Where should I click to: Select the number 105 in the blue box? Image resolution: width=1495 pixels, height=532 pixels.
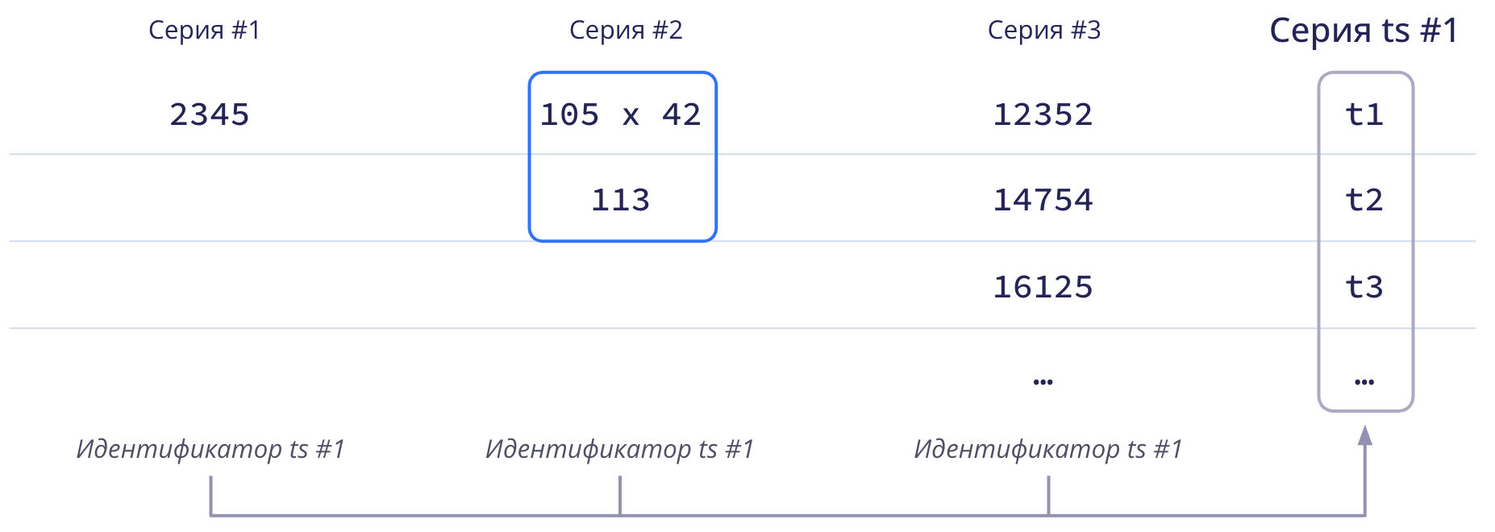click(x=569, y=114)
